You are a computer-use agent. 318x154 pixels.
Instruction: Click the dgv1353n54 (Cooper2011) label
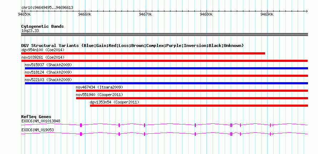pos(114,102)
